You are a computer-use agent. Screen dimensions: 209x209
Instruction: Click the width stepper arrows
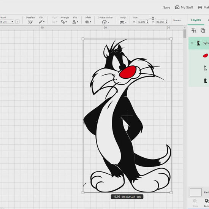pyautogui.click(x=147, y=22)
